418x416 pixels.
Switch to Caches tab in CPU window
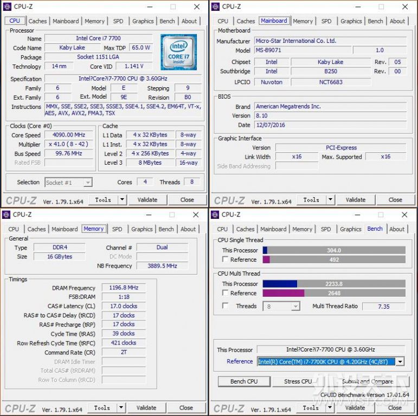pyautogui.click(x=37, y=21)
